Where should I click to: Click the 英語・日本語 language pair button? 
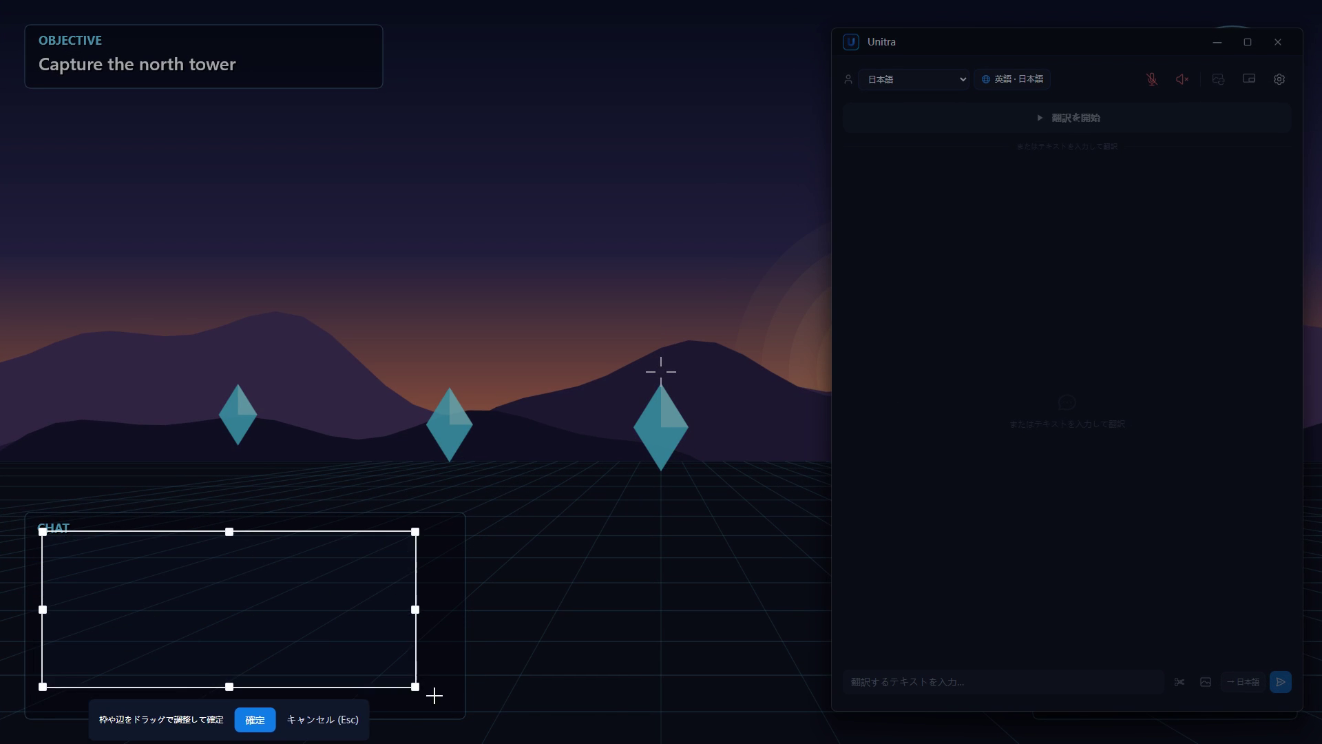tap(1012, 79)
